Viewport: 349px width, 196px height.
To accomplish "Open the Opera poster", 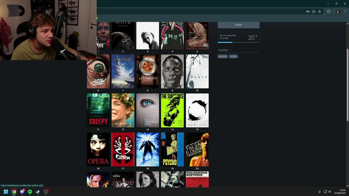I will point(98,149).
